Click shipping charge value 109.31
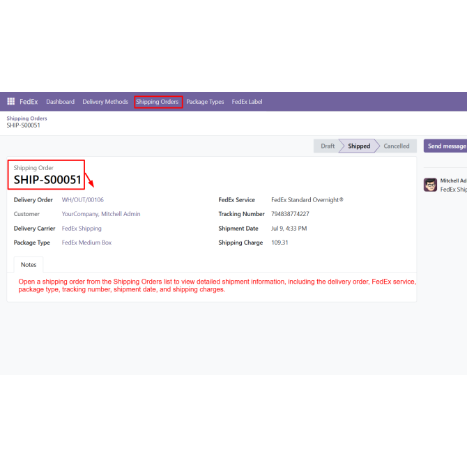 tap(280, 243)
